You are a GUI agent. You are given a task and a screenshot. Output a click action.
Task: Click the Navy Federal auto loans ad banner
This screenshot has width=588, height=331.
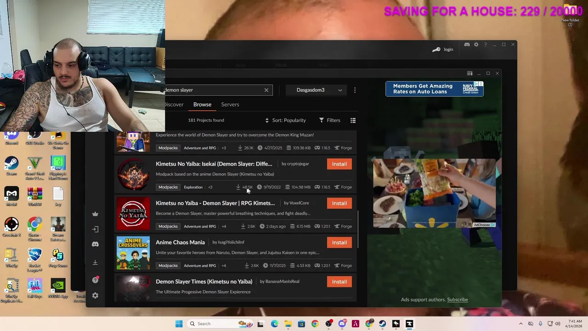click(435, 89)
